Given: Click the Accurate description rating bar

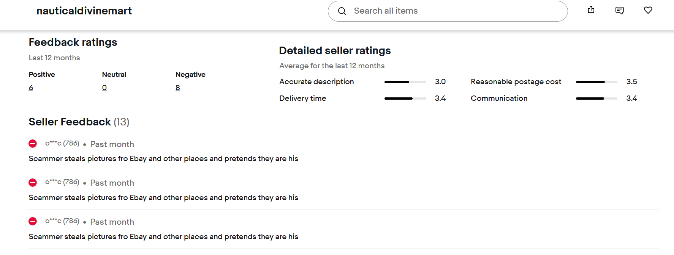Looking at the screenshot, I should pos(405,82).
